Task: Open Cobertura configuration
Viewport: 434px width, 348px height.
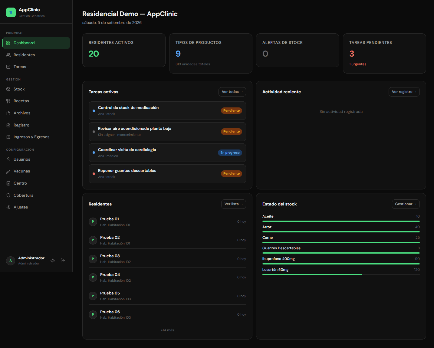Action: 36,195
